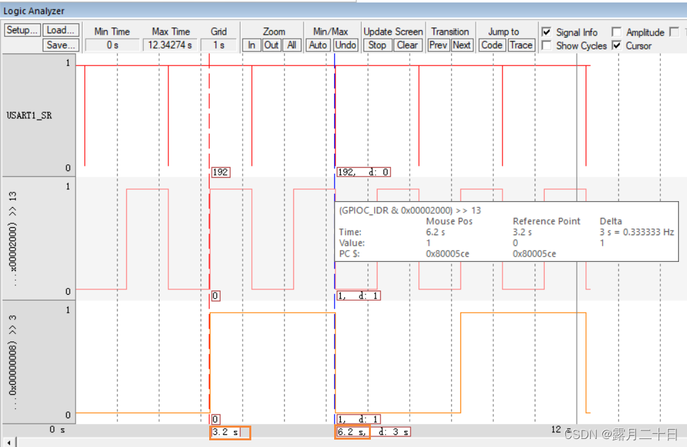687x447 pixels.
Task: Select the USART1_SR signal label
Action: pos(29,116)
